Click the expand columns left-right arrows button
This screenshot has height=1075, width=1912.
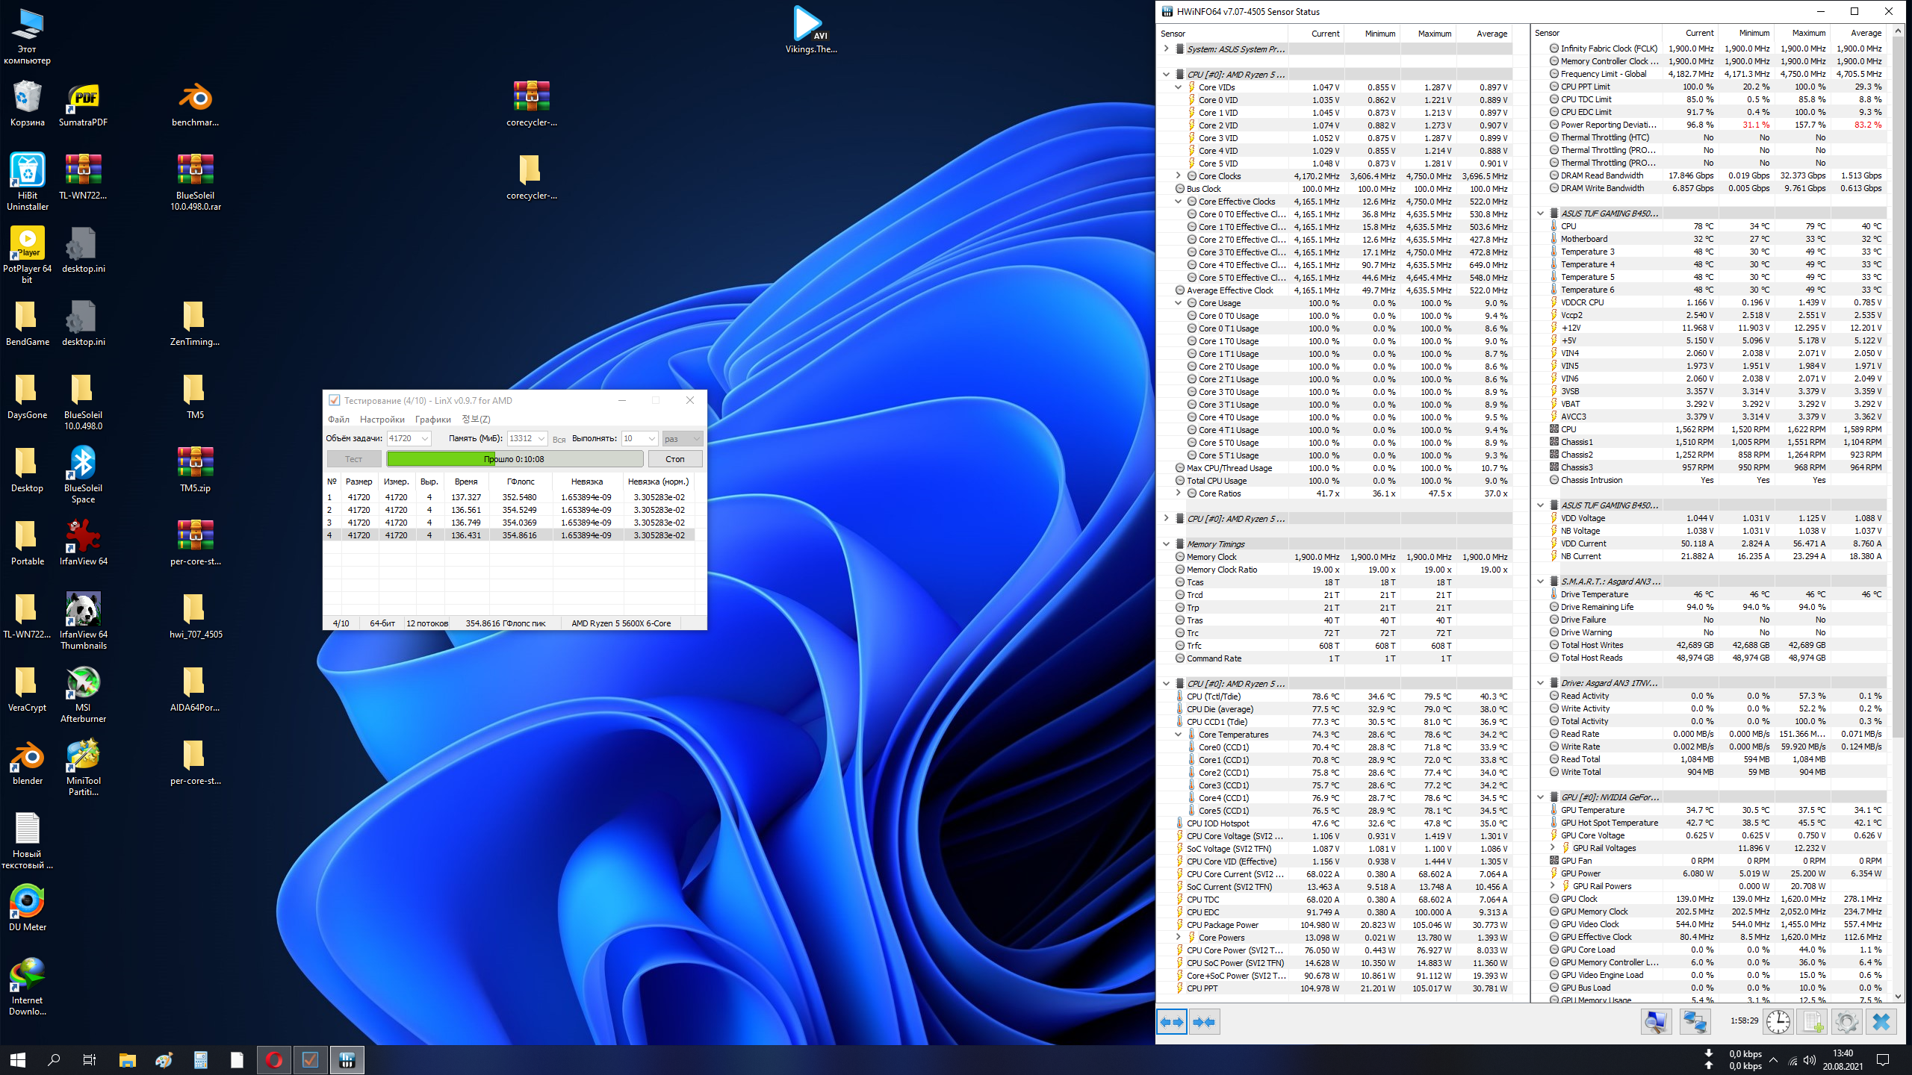pos(1171,1021)
